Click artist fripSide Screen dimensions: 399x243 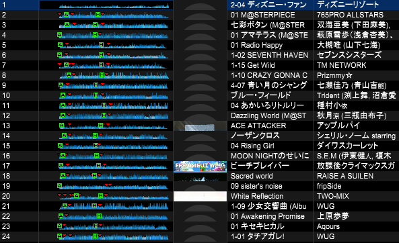point(329,186)
